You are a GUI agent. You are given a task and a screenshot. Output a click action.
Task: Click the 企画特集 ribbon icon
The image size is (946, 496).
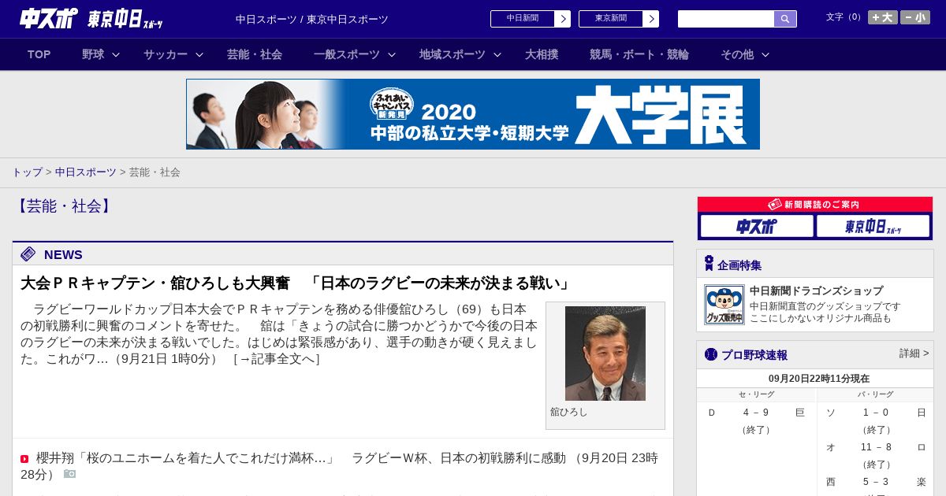point(709,264)
